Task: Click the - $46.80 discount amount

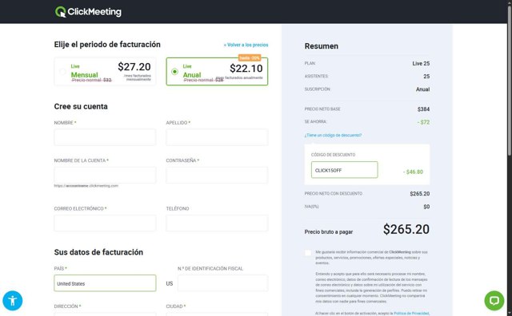Action: 413,172
